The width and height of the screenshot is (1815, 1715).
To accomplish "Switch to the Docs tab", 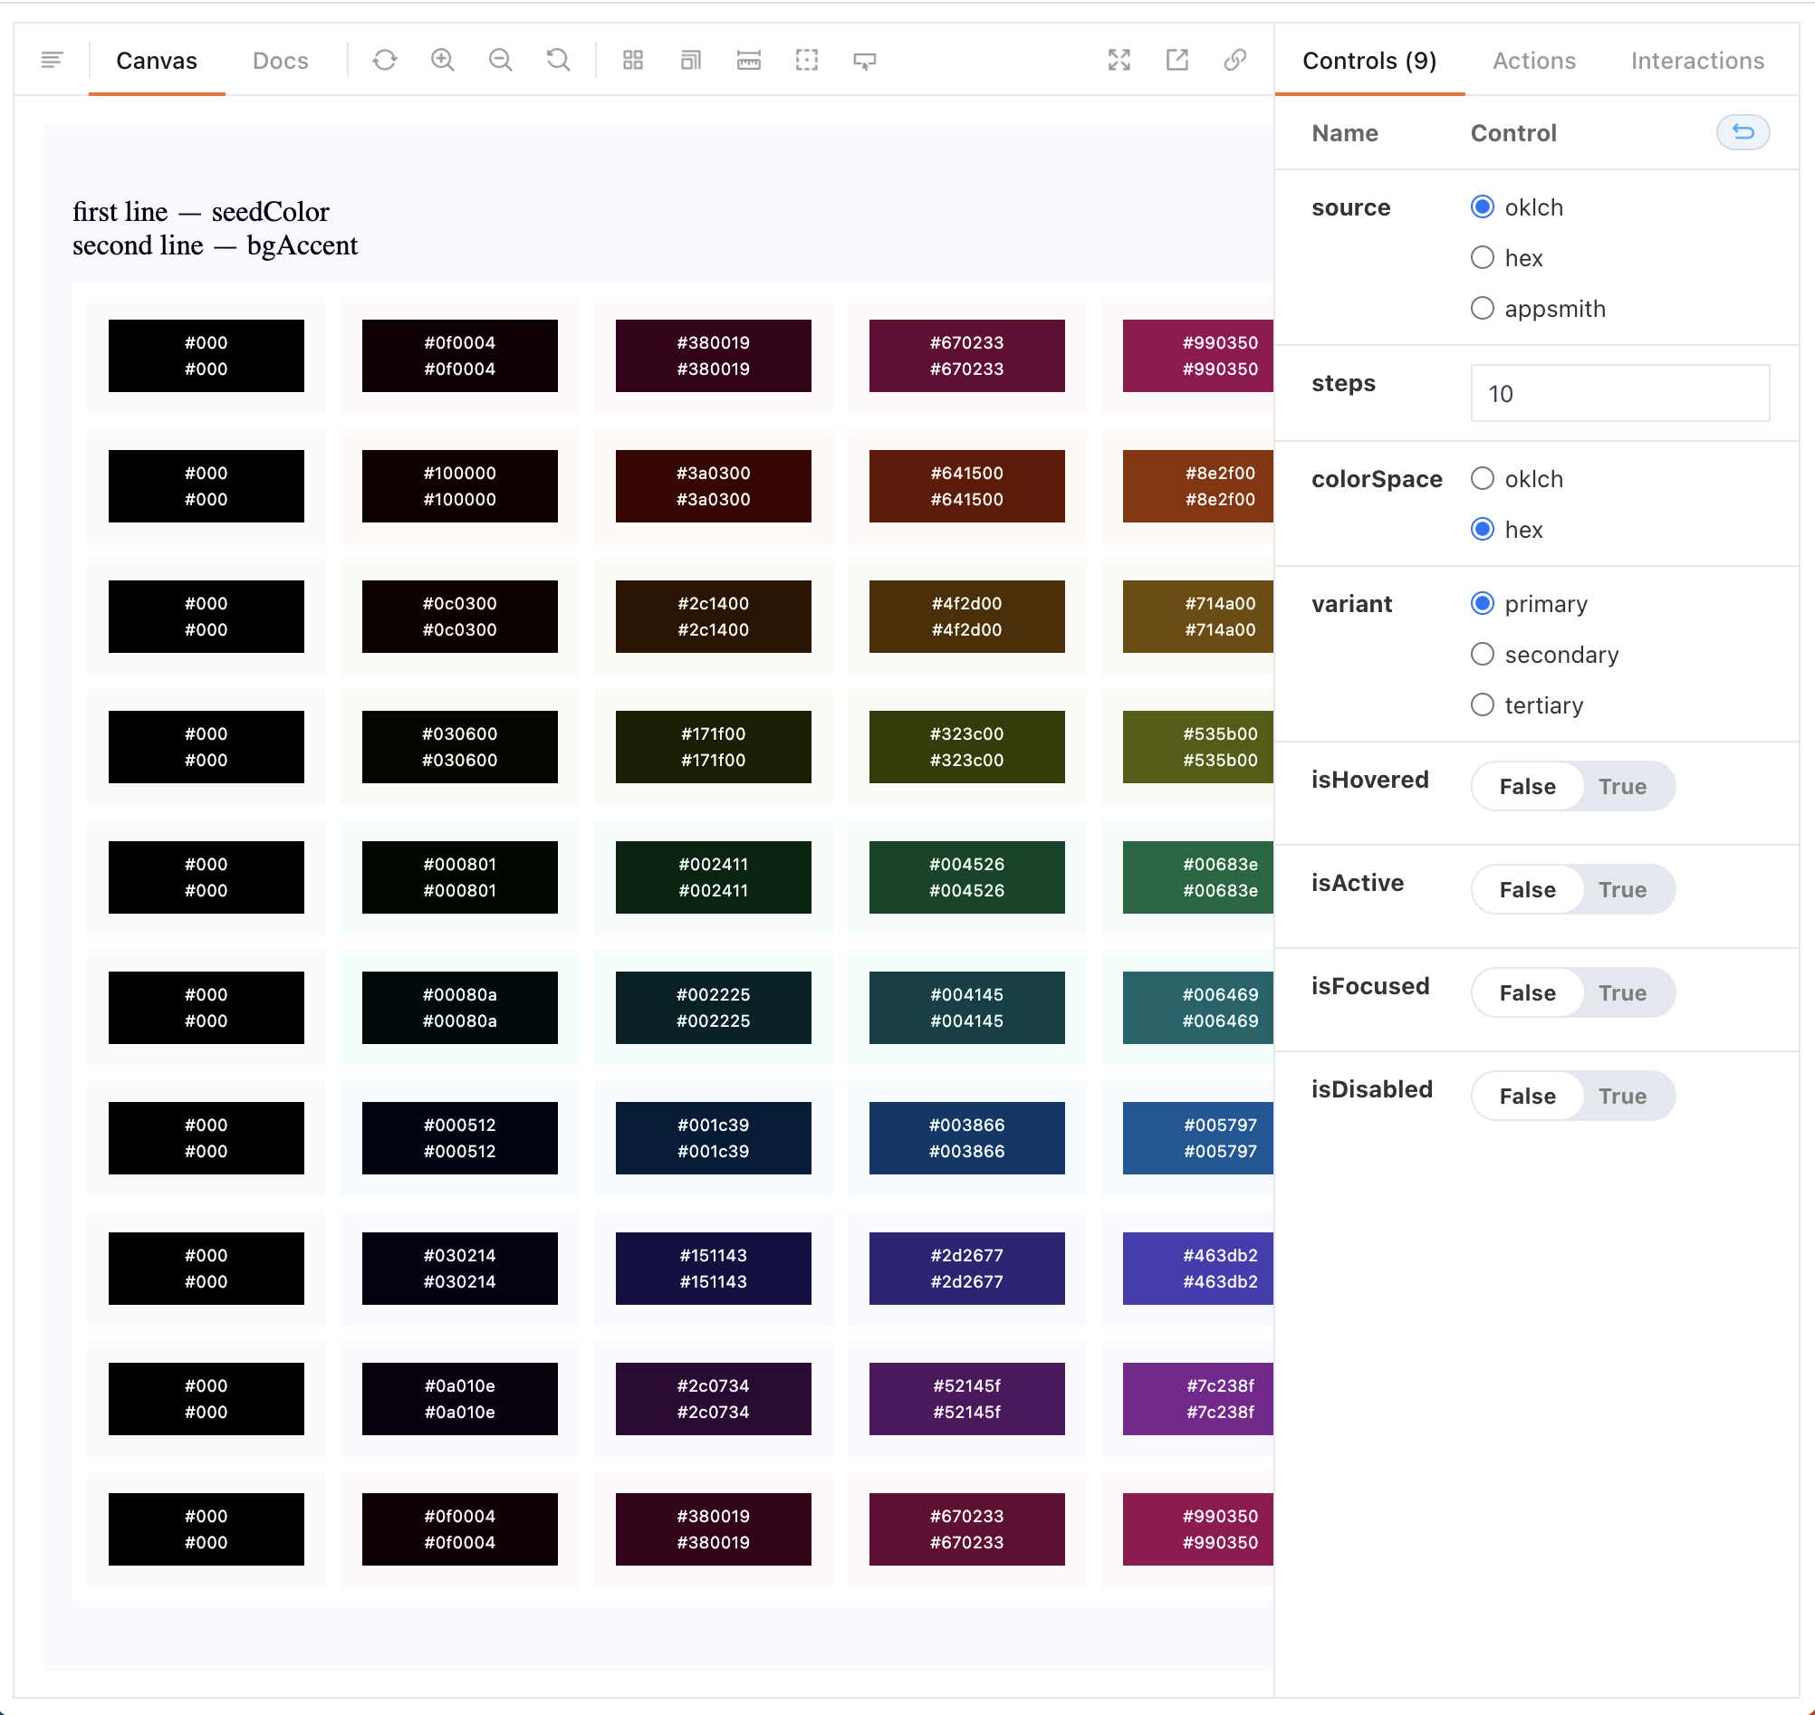I will tap(280, 61).
